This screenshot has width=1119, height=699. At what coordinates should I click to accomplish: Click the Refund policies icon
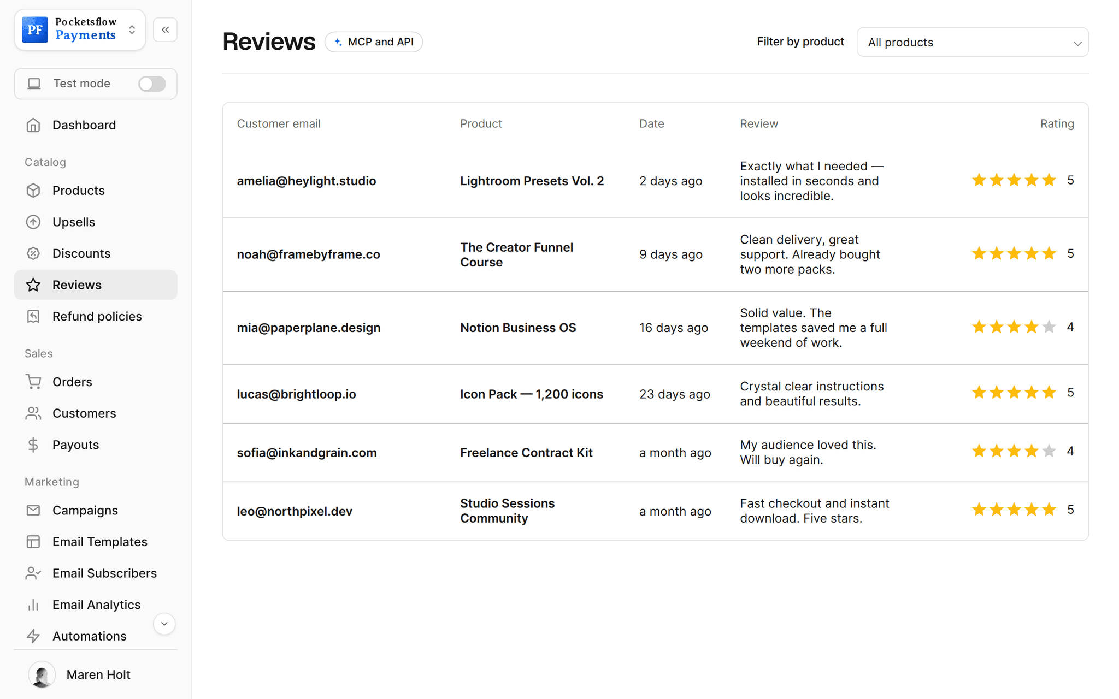point(33,316)
